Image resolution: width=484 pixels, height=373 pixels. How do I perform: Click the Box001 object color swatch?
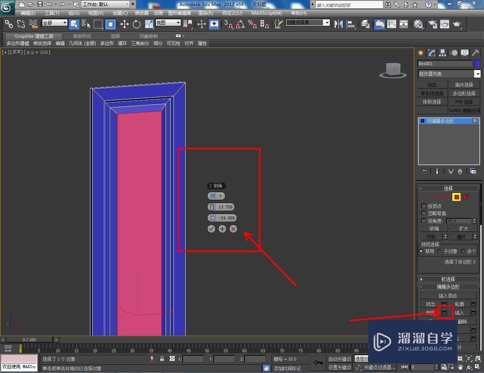(x=477, y=64)
